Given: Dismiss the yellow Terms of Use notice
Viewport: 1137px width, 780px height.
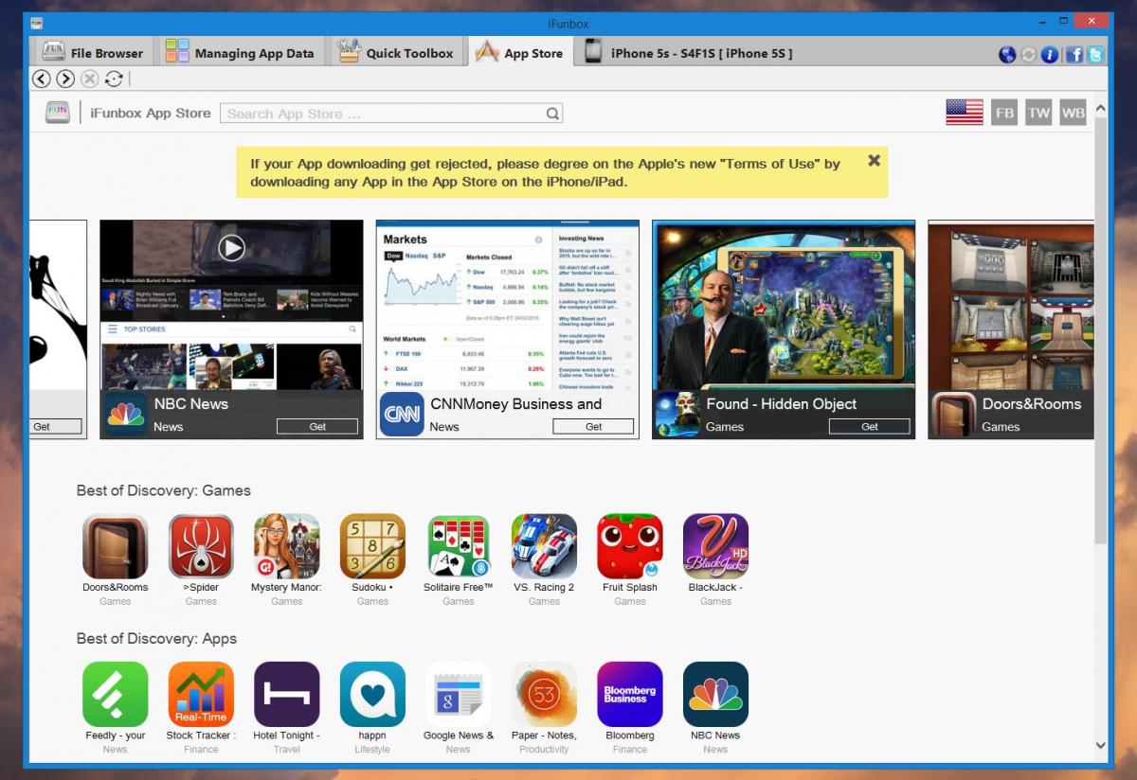Looking at the screenshot, I should [874, 161].
